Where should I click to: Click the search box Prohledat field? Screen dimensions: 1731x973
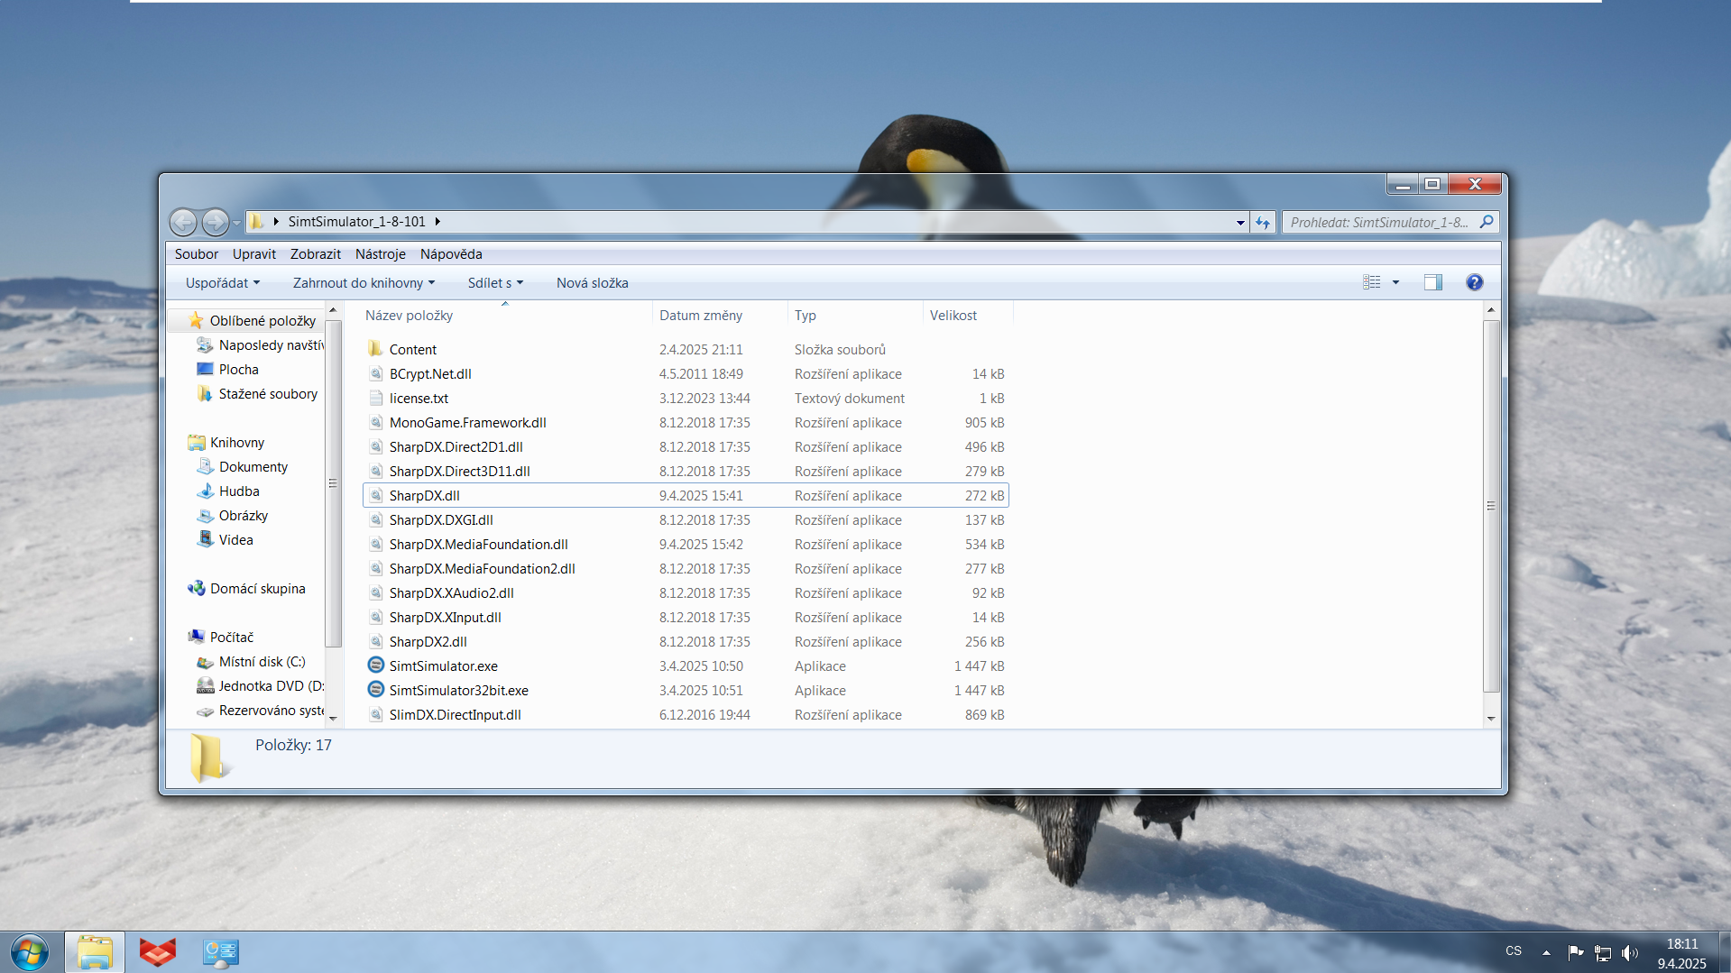coord(1380,222)
